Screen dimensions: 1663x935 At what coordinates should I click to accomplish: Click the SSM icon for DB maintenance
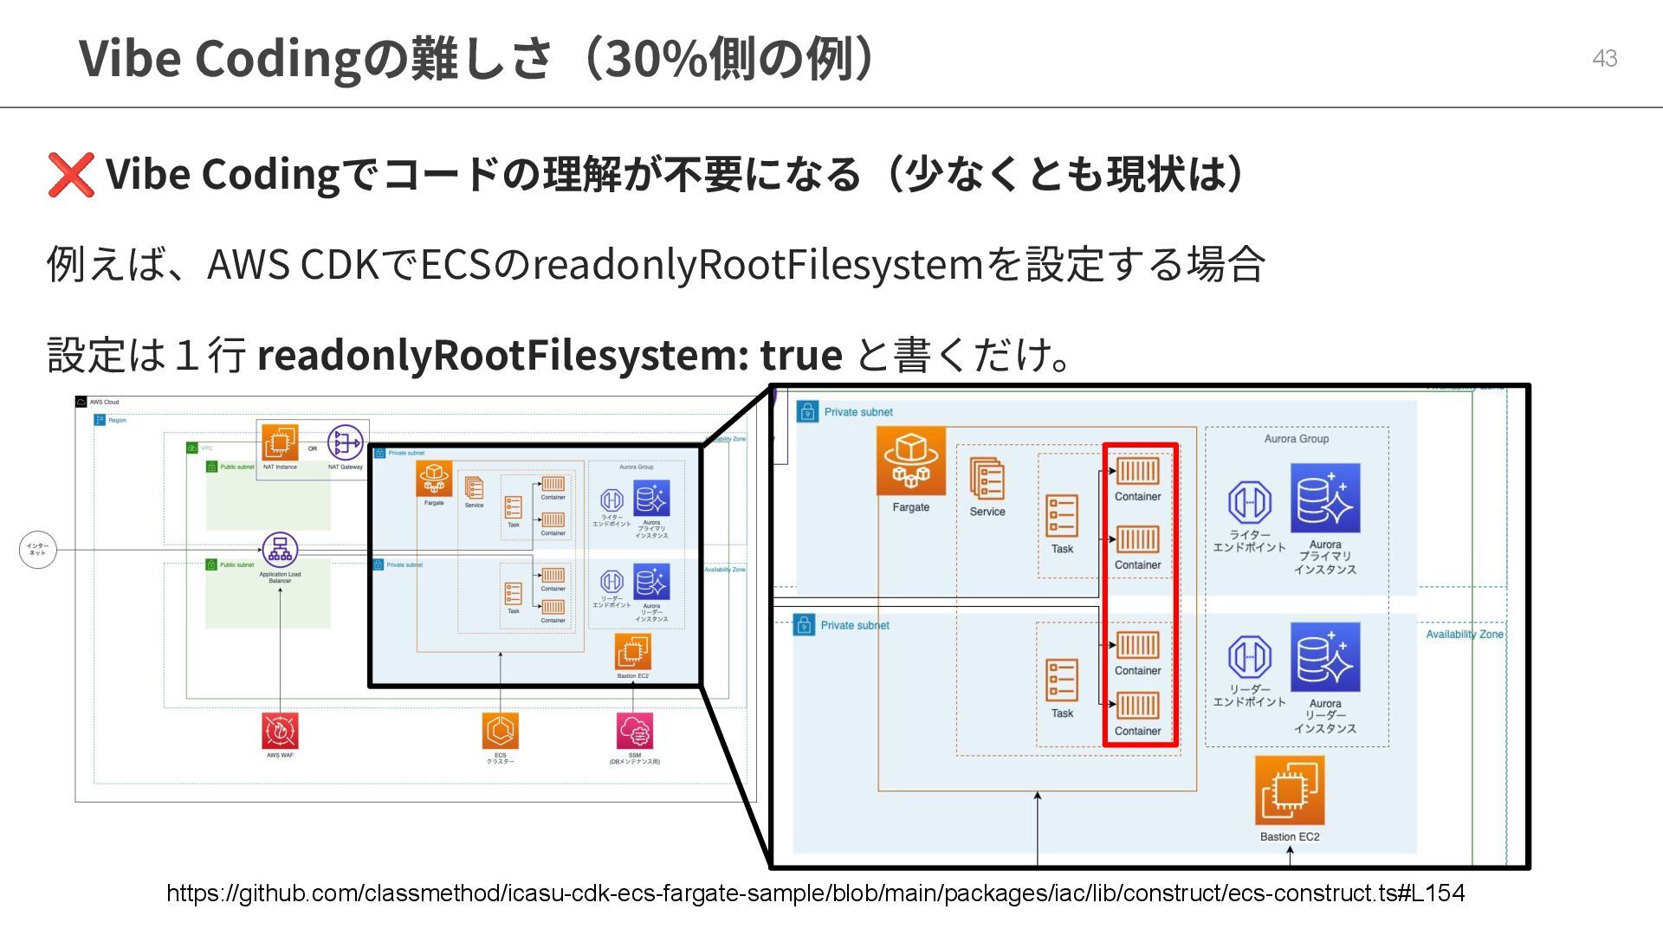(x=635, y=731)
